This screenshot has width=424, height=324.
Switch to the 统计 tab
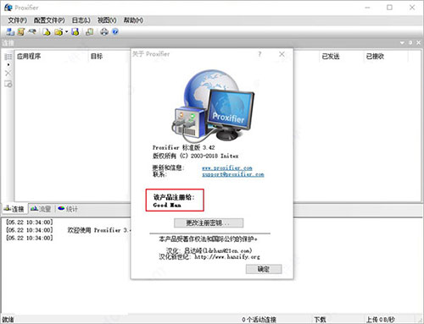click(x=68, y=209)
